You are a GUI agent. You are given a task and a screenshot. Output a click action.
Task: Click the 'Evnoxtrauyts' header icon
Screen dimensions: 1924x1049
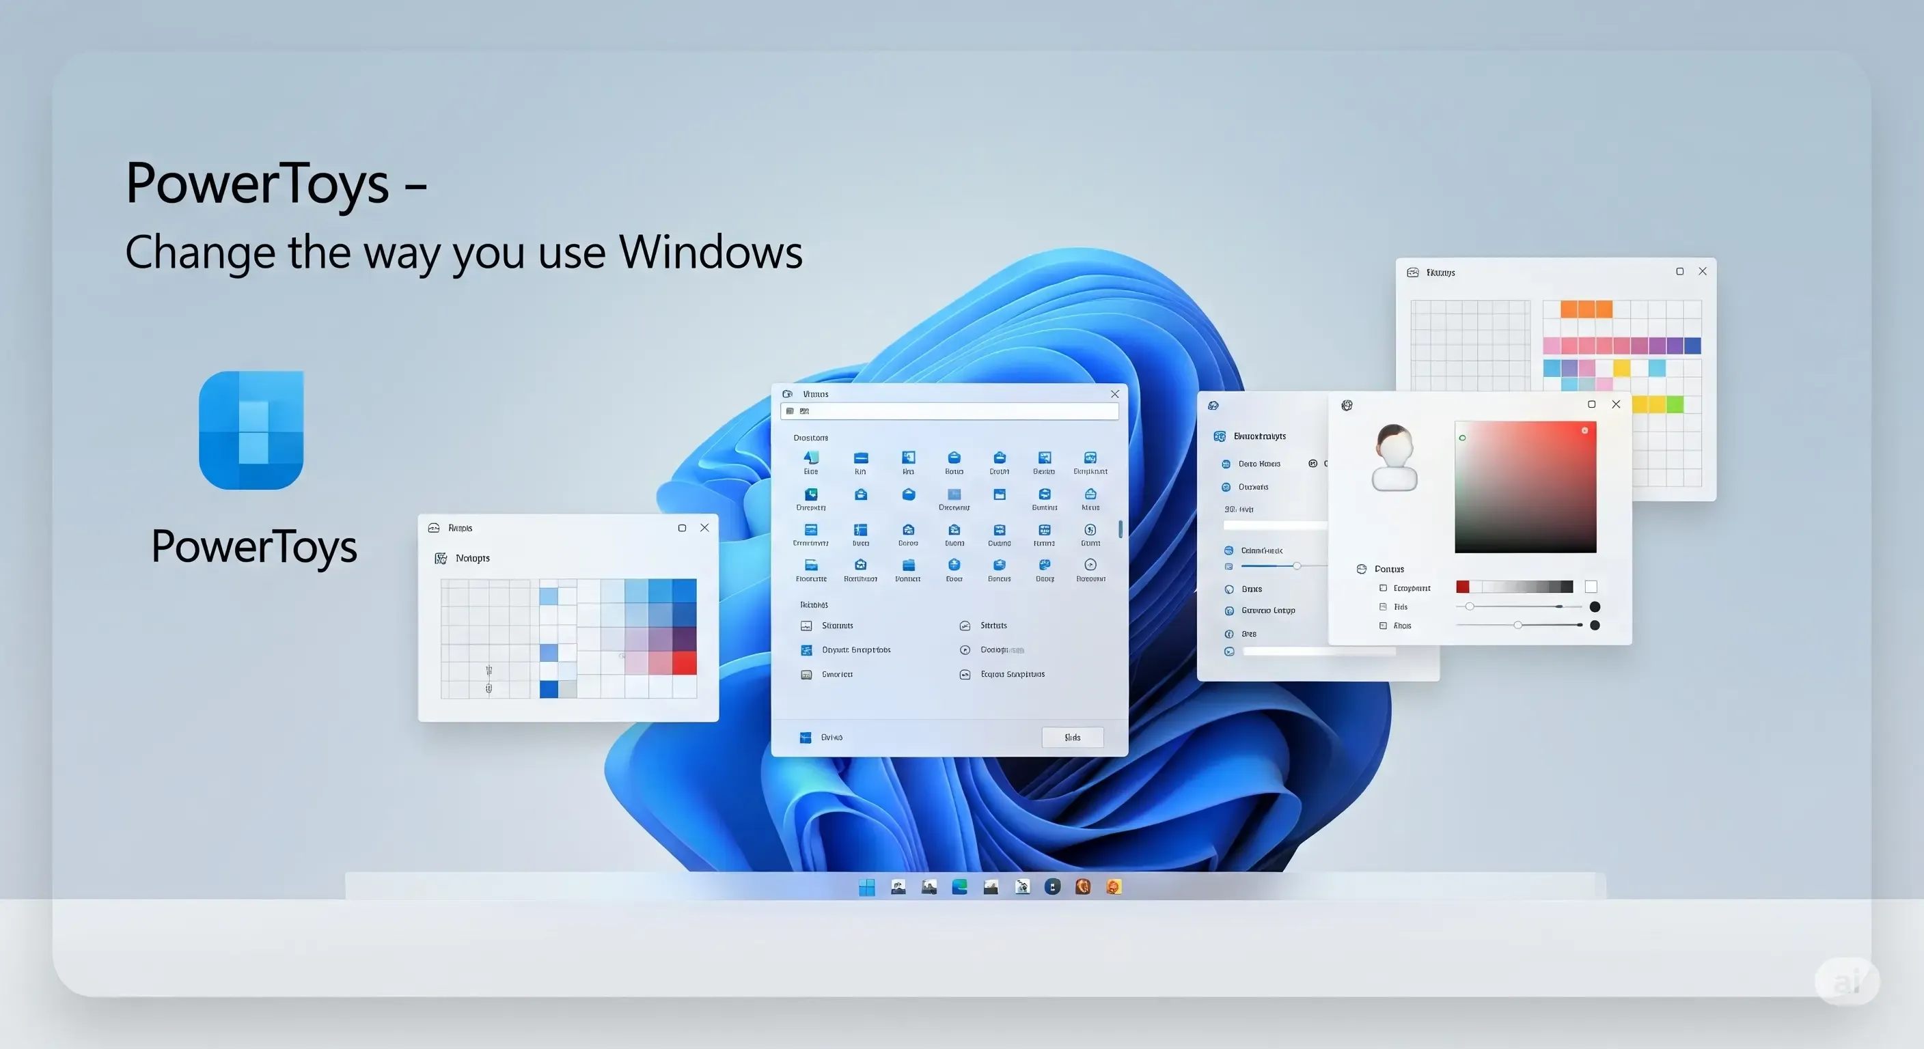tap(1220, 436)
